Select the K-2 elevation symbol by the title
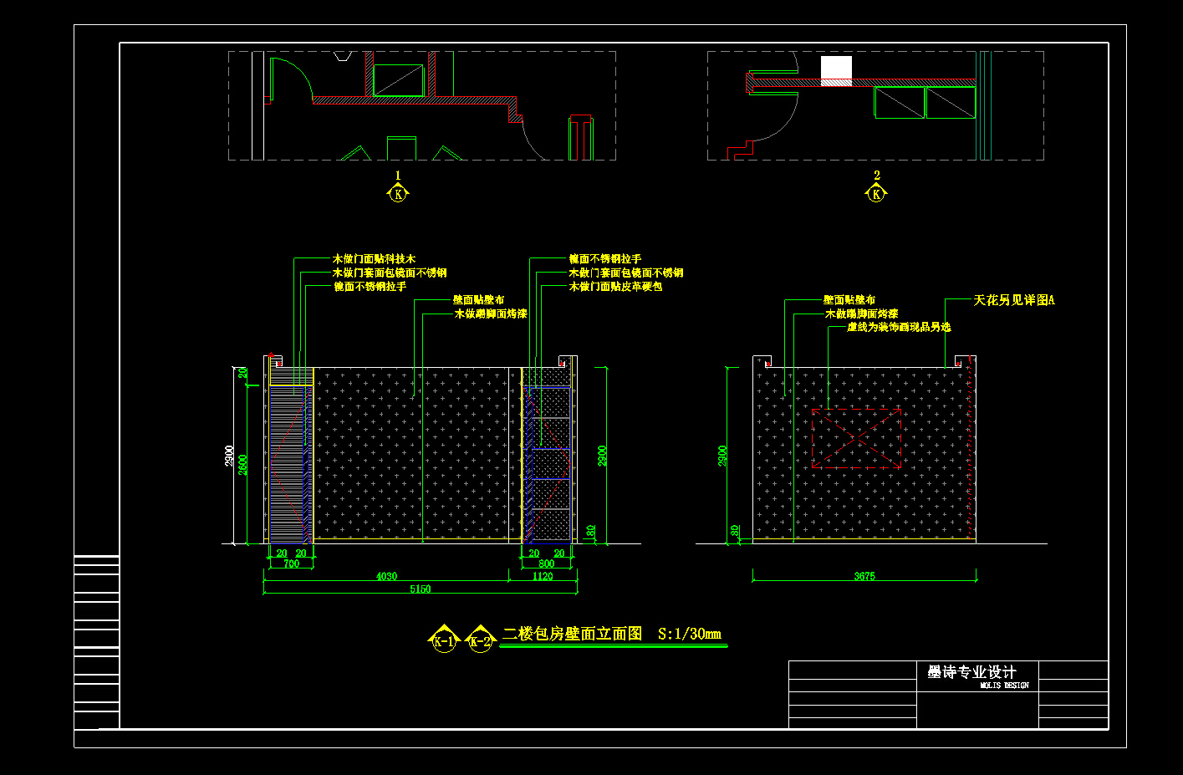The height and width of the screenshot is (775, 1183). tap(480, 639)
